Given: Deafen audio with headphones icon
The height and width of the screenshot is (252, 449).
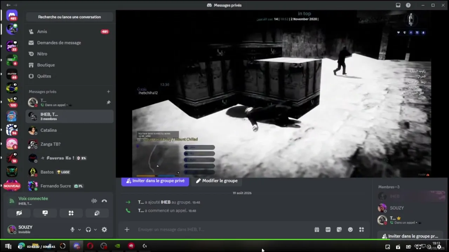Looking at the screenshot, I should pos(88,230).
